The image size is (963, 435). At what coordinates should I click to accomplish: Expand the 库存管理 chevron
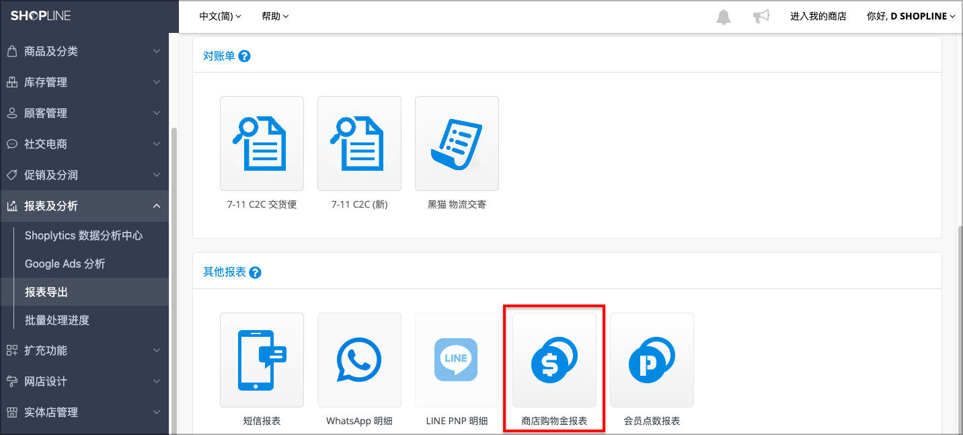pos(157,82)
